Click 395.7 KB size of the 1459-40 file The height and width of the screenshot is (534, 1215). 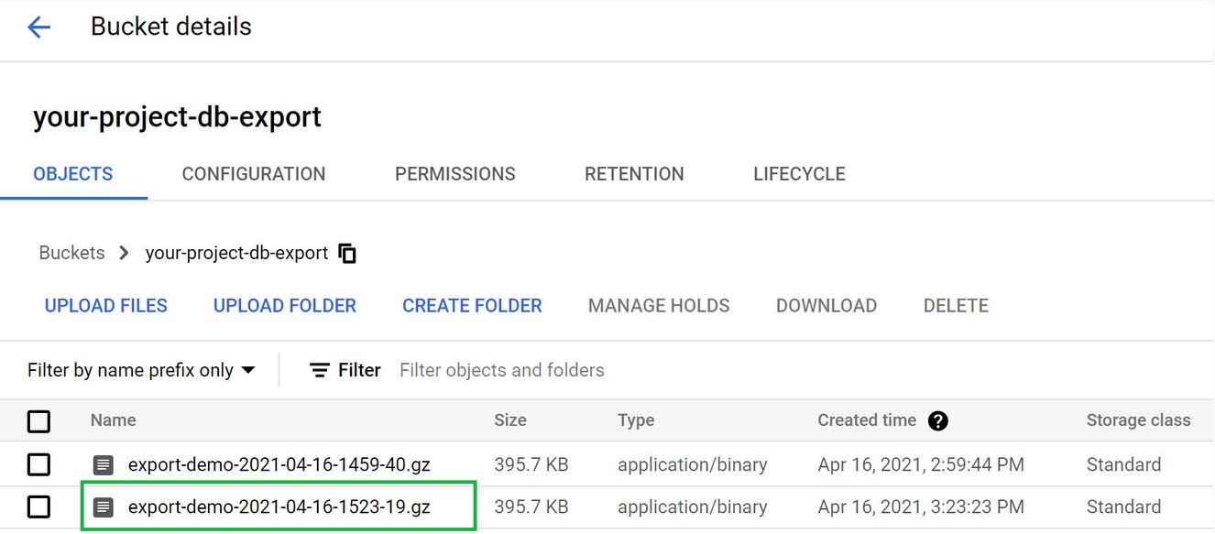coord(531,465)
